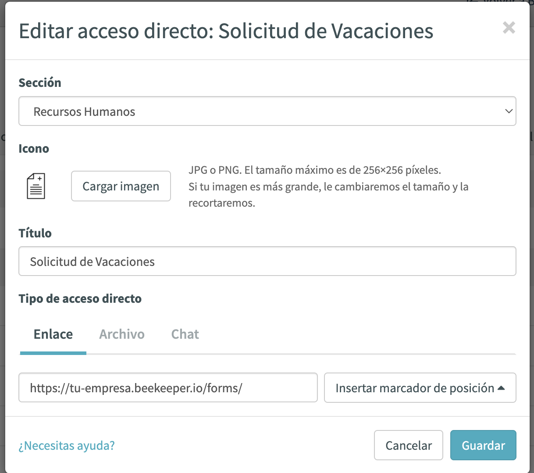
Task: Close the edit shortcut dialog with X
Action: click(509, 28)
